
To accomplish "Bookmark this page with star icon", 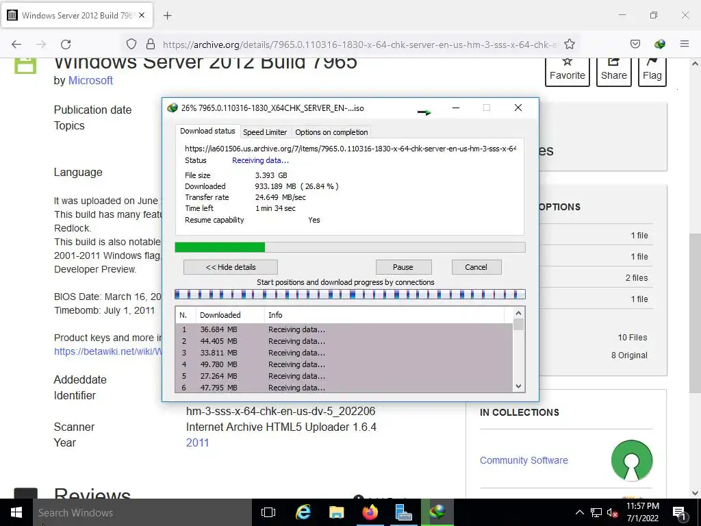I will coord(569,44).
